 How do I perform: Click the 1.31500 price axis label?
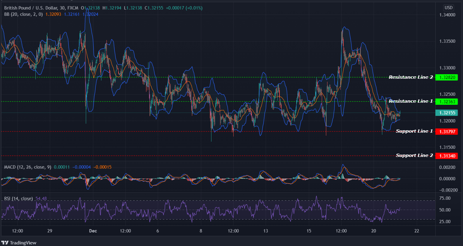447,147
